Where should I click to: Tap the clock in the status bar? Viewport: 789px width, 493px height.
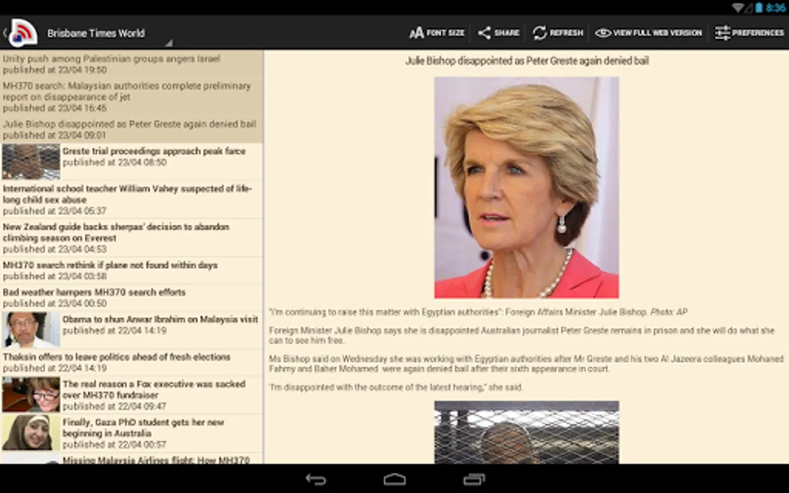pyautogui.click(x=776, y=8)
